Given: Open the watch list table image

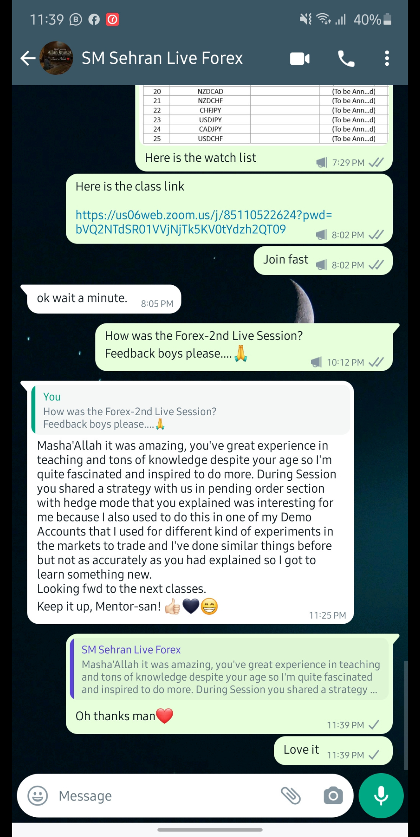Looking at the screenshot, I should coord(266,115).
